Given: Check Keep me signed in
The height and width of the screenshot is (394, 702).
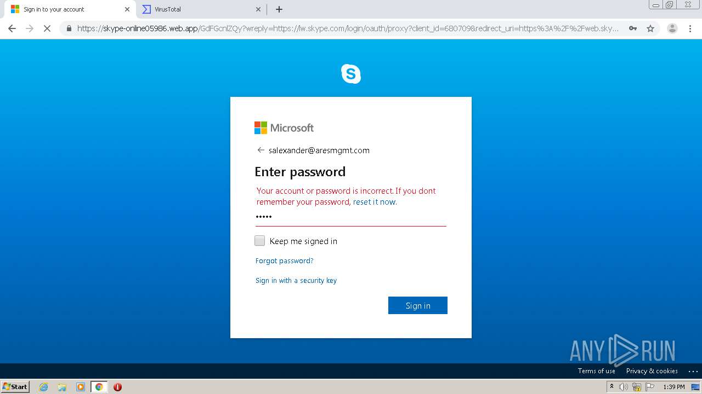Looking at the screenshot, I should tap(259, 241).
